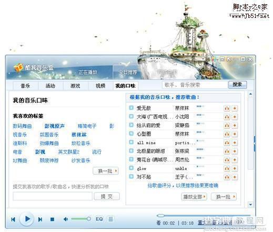Image resolution: width=273 pixels, height=232 pixels.
Task: Check the box beside 心型圈
Action: click(131, 134)
